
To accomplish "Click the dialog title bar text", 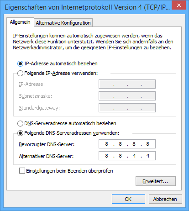I will [x=87, y=7].
